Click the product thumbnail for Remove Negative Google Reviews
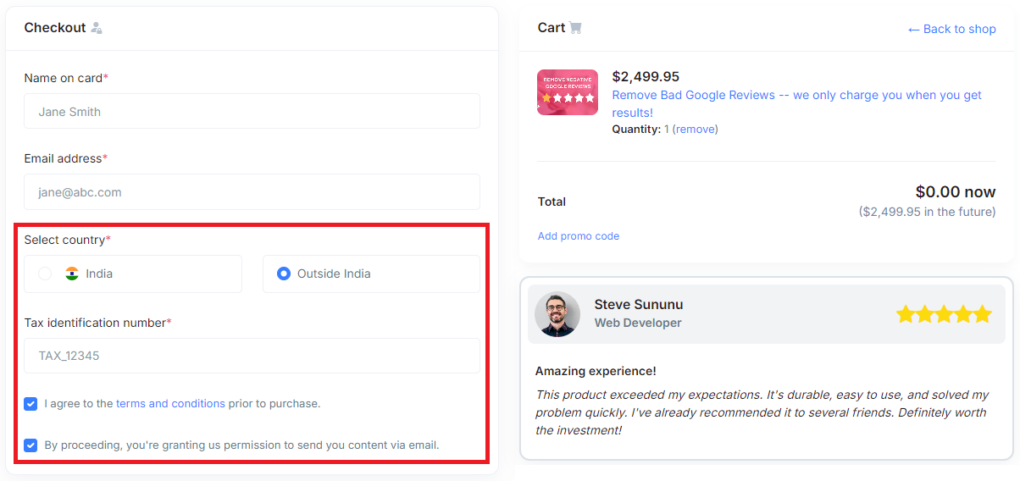The image size is (1020, 481). 568,92
